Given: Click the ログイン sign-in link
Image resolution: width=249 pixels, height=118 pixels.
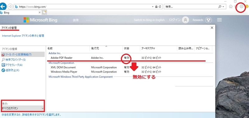Looking at the screenshot, I should point(175,20).
